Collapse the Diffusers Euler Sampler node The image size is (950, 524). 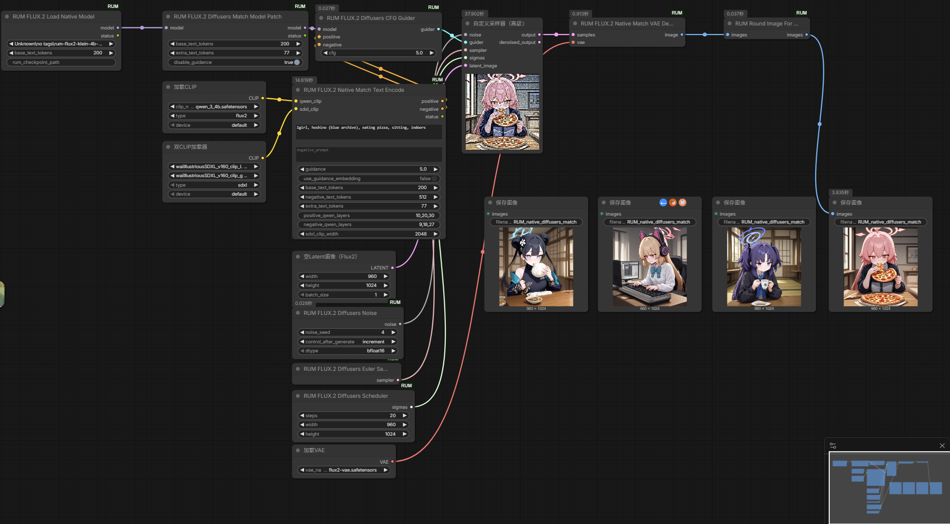click(x=298, y=369)
